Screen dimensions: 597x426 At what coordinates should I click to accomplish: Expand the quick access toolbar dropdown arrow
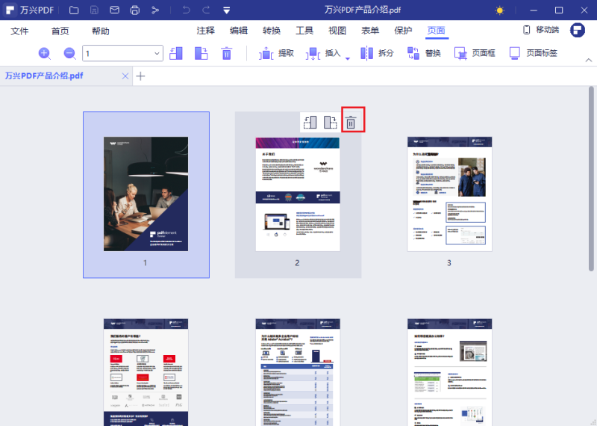(226, 10)
